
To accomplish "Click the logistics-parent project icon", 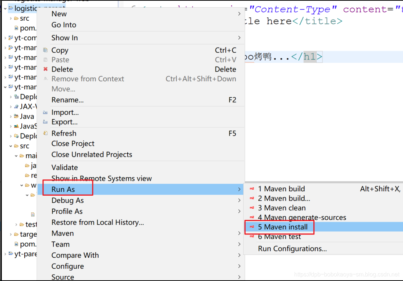I will 11,8.
